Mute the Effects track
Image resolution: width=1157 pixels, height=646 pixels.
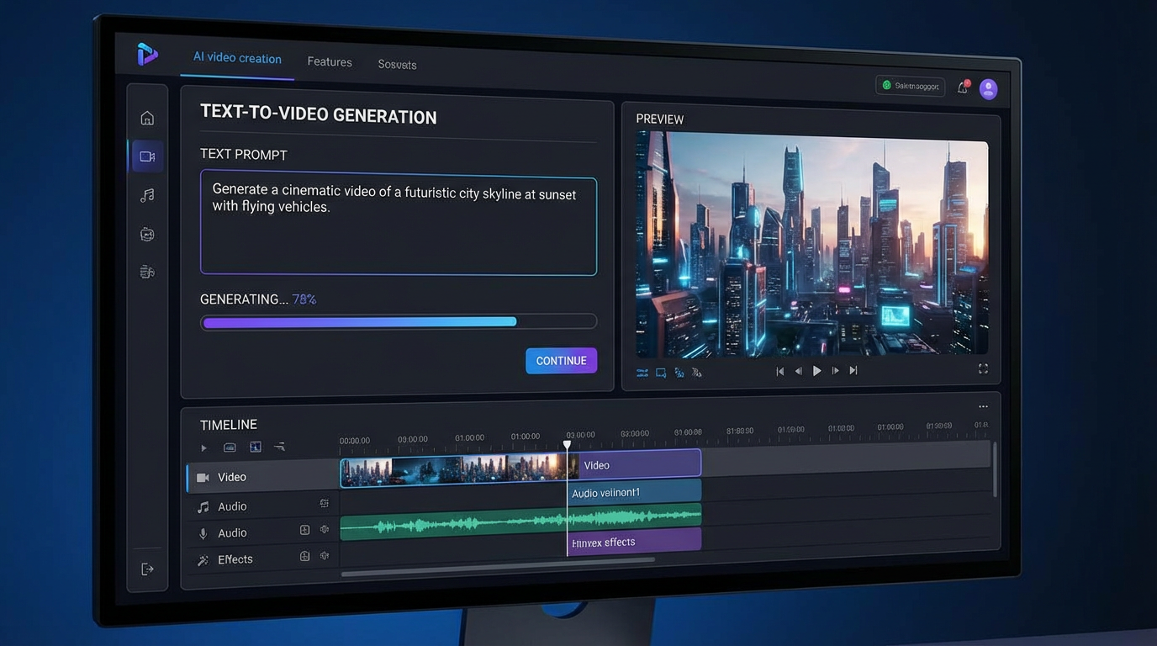[x=324, y=556]
